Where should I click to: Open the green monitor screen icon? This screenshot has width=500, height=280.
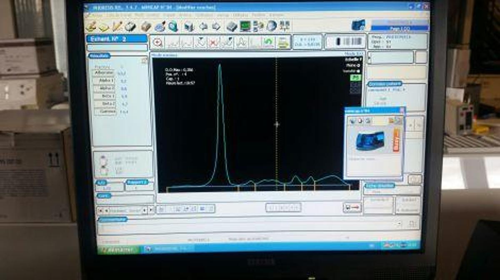pos(245,26)
